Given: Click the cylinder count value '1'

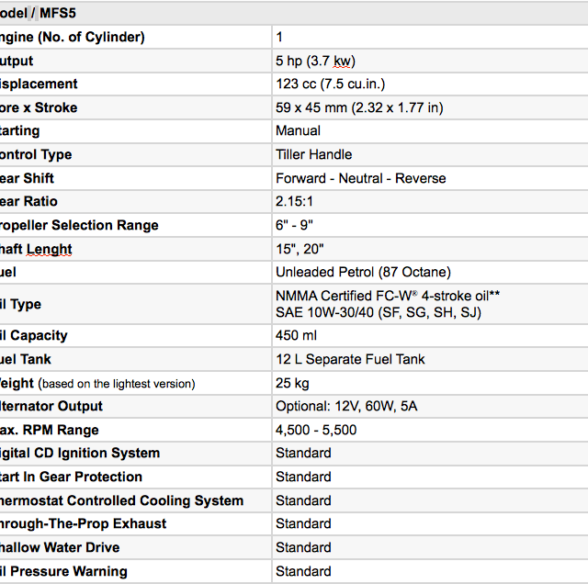Looking at the screenshot, I should 279,37.
